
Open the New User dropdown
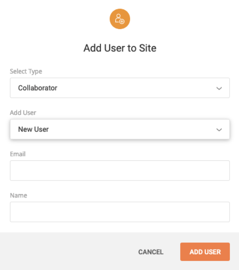120,129
